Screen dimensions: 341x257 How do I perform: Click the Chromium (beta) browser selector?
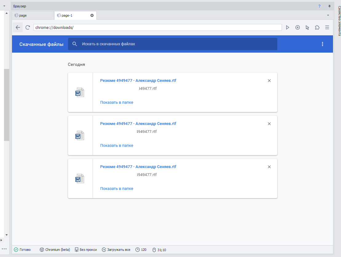click(x=55, y=250)
